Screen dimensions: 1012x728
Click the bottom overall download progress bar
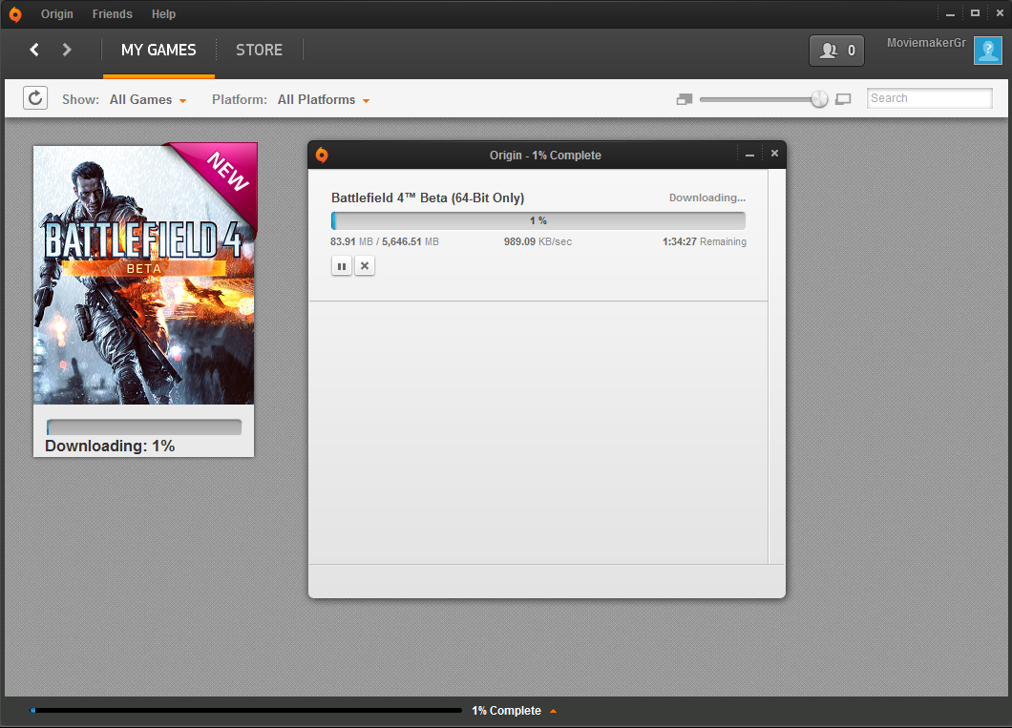tap(246, 711)
